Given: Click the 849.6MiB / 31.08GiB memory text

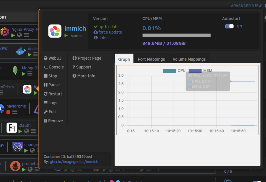Looking at the screenshot, I should 164,43.
